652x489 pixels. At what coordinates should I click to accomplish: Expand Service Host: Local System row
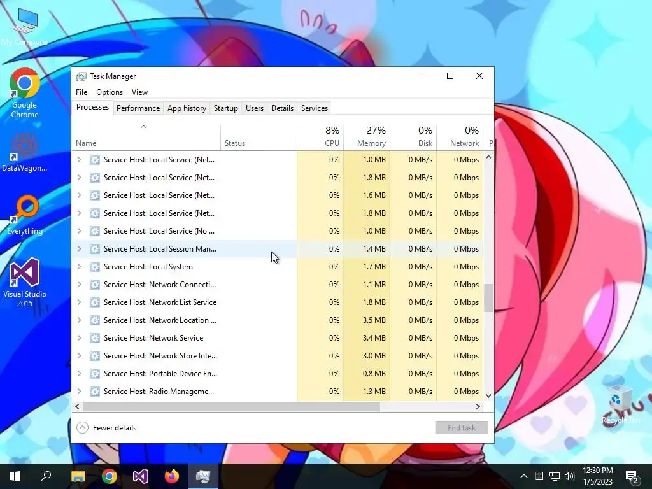pos(80,267)
